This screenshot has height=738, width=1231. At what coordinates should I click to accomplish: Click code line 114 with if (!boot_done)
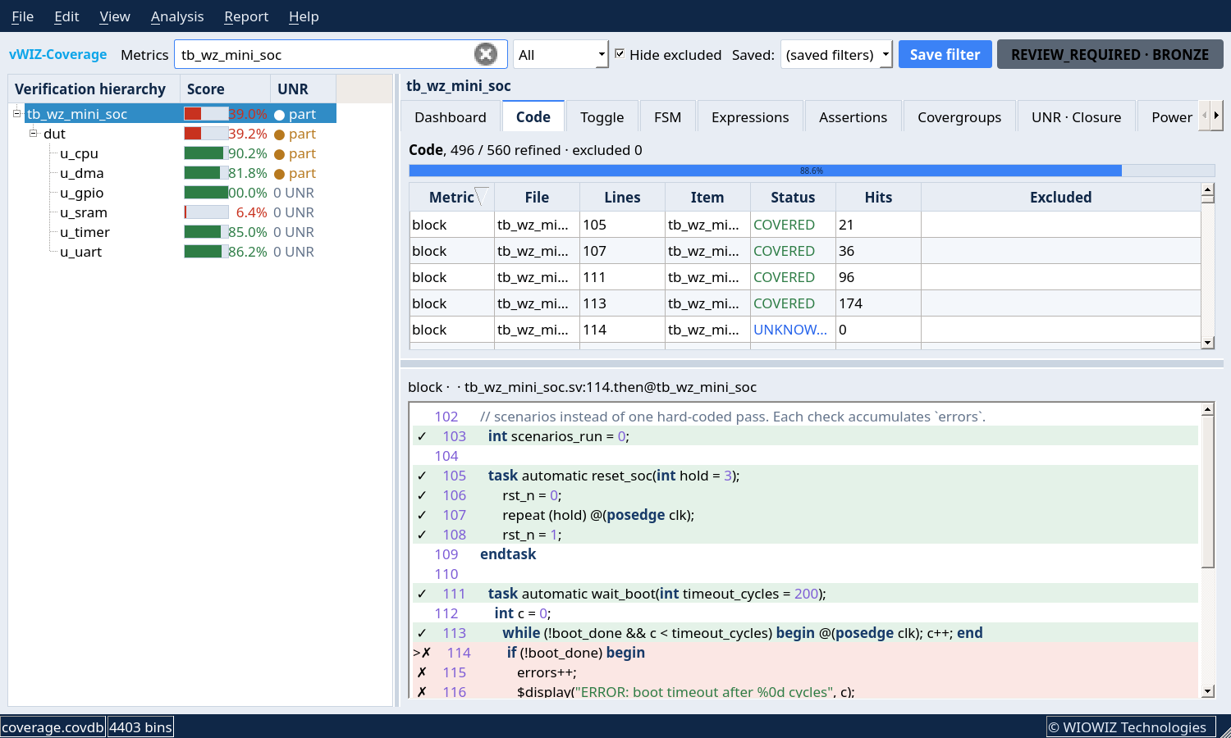(x=805, y=653)
